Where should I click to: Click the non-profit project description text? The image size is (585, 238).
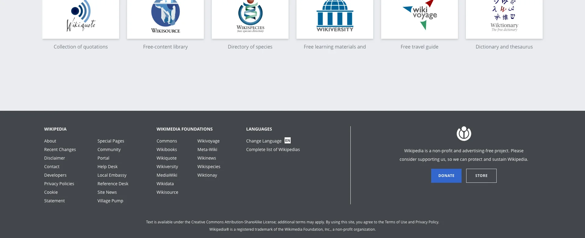pyautogui.click(x=464, y=155)
